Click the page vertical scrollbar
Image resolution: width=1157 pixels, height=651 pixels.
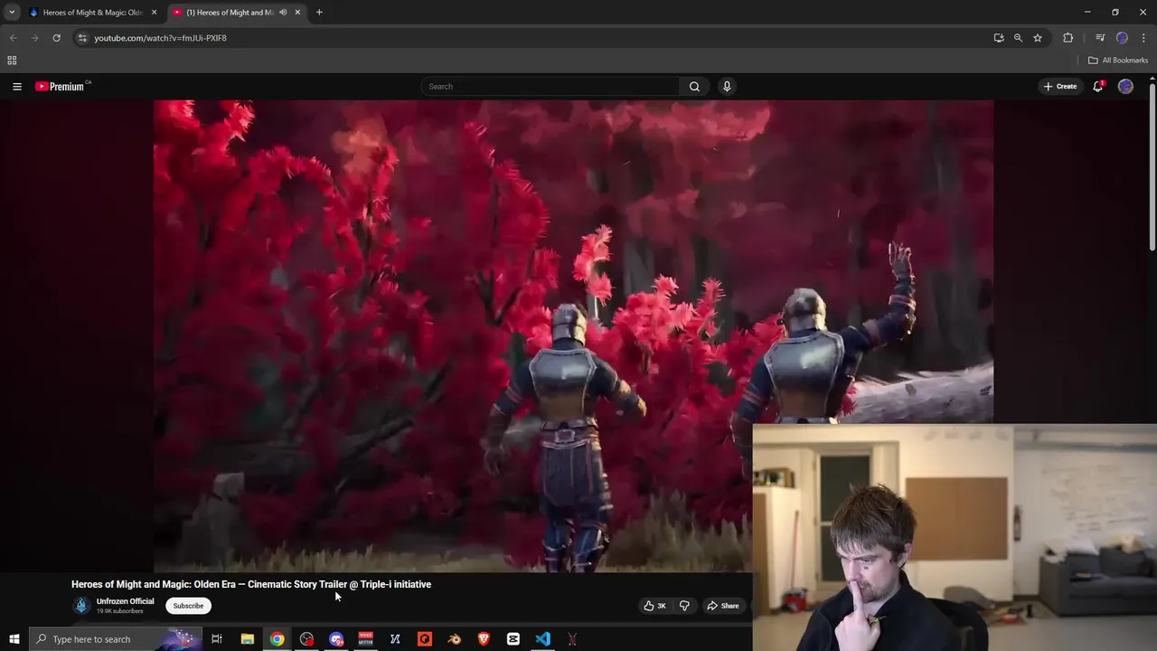[x=1152, y=167]
